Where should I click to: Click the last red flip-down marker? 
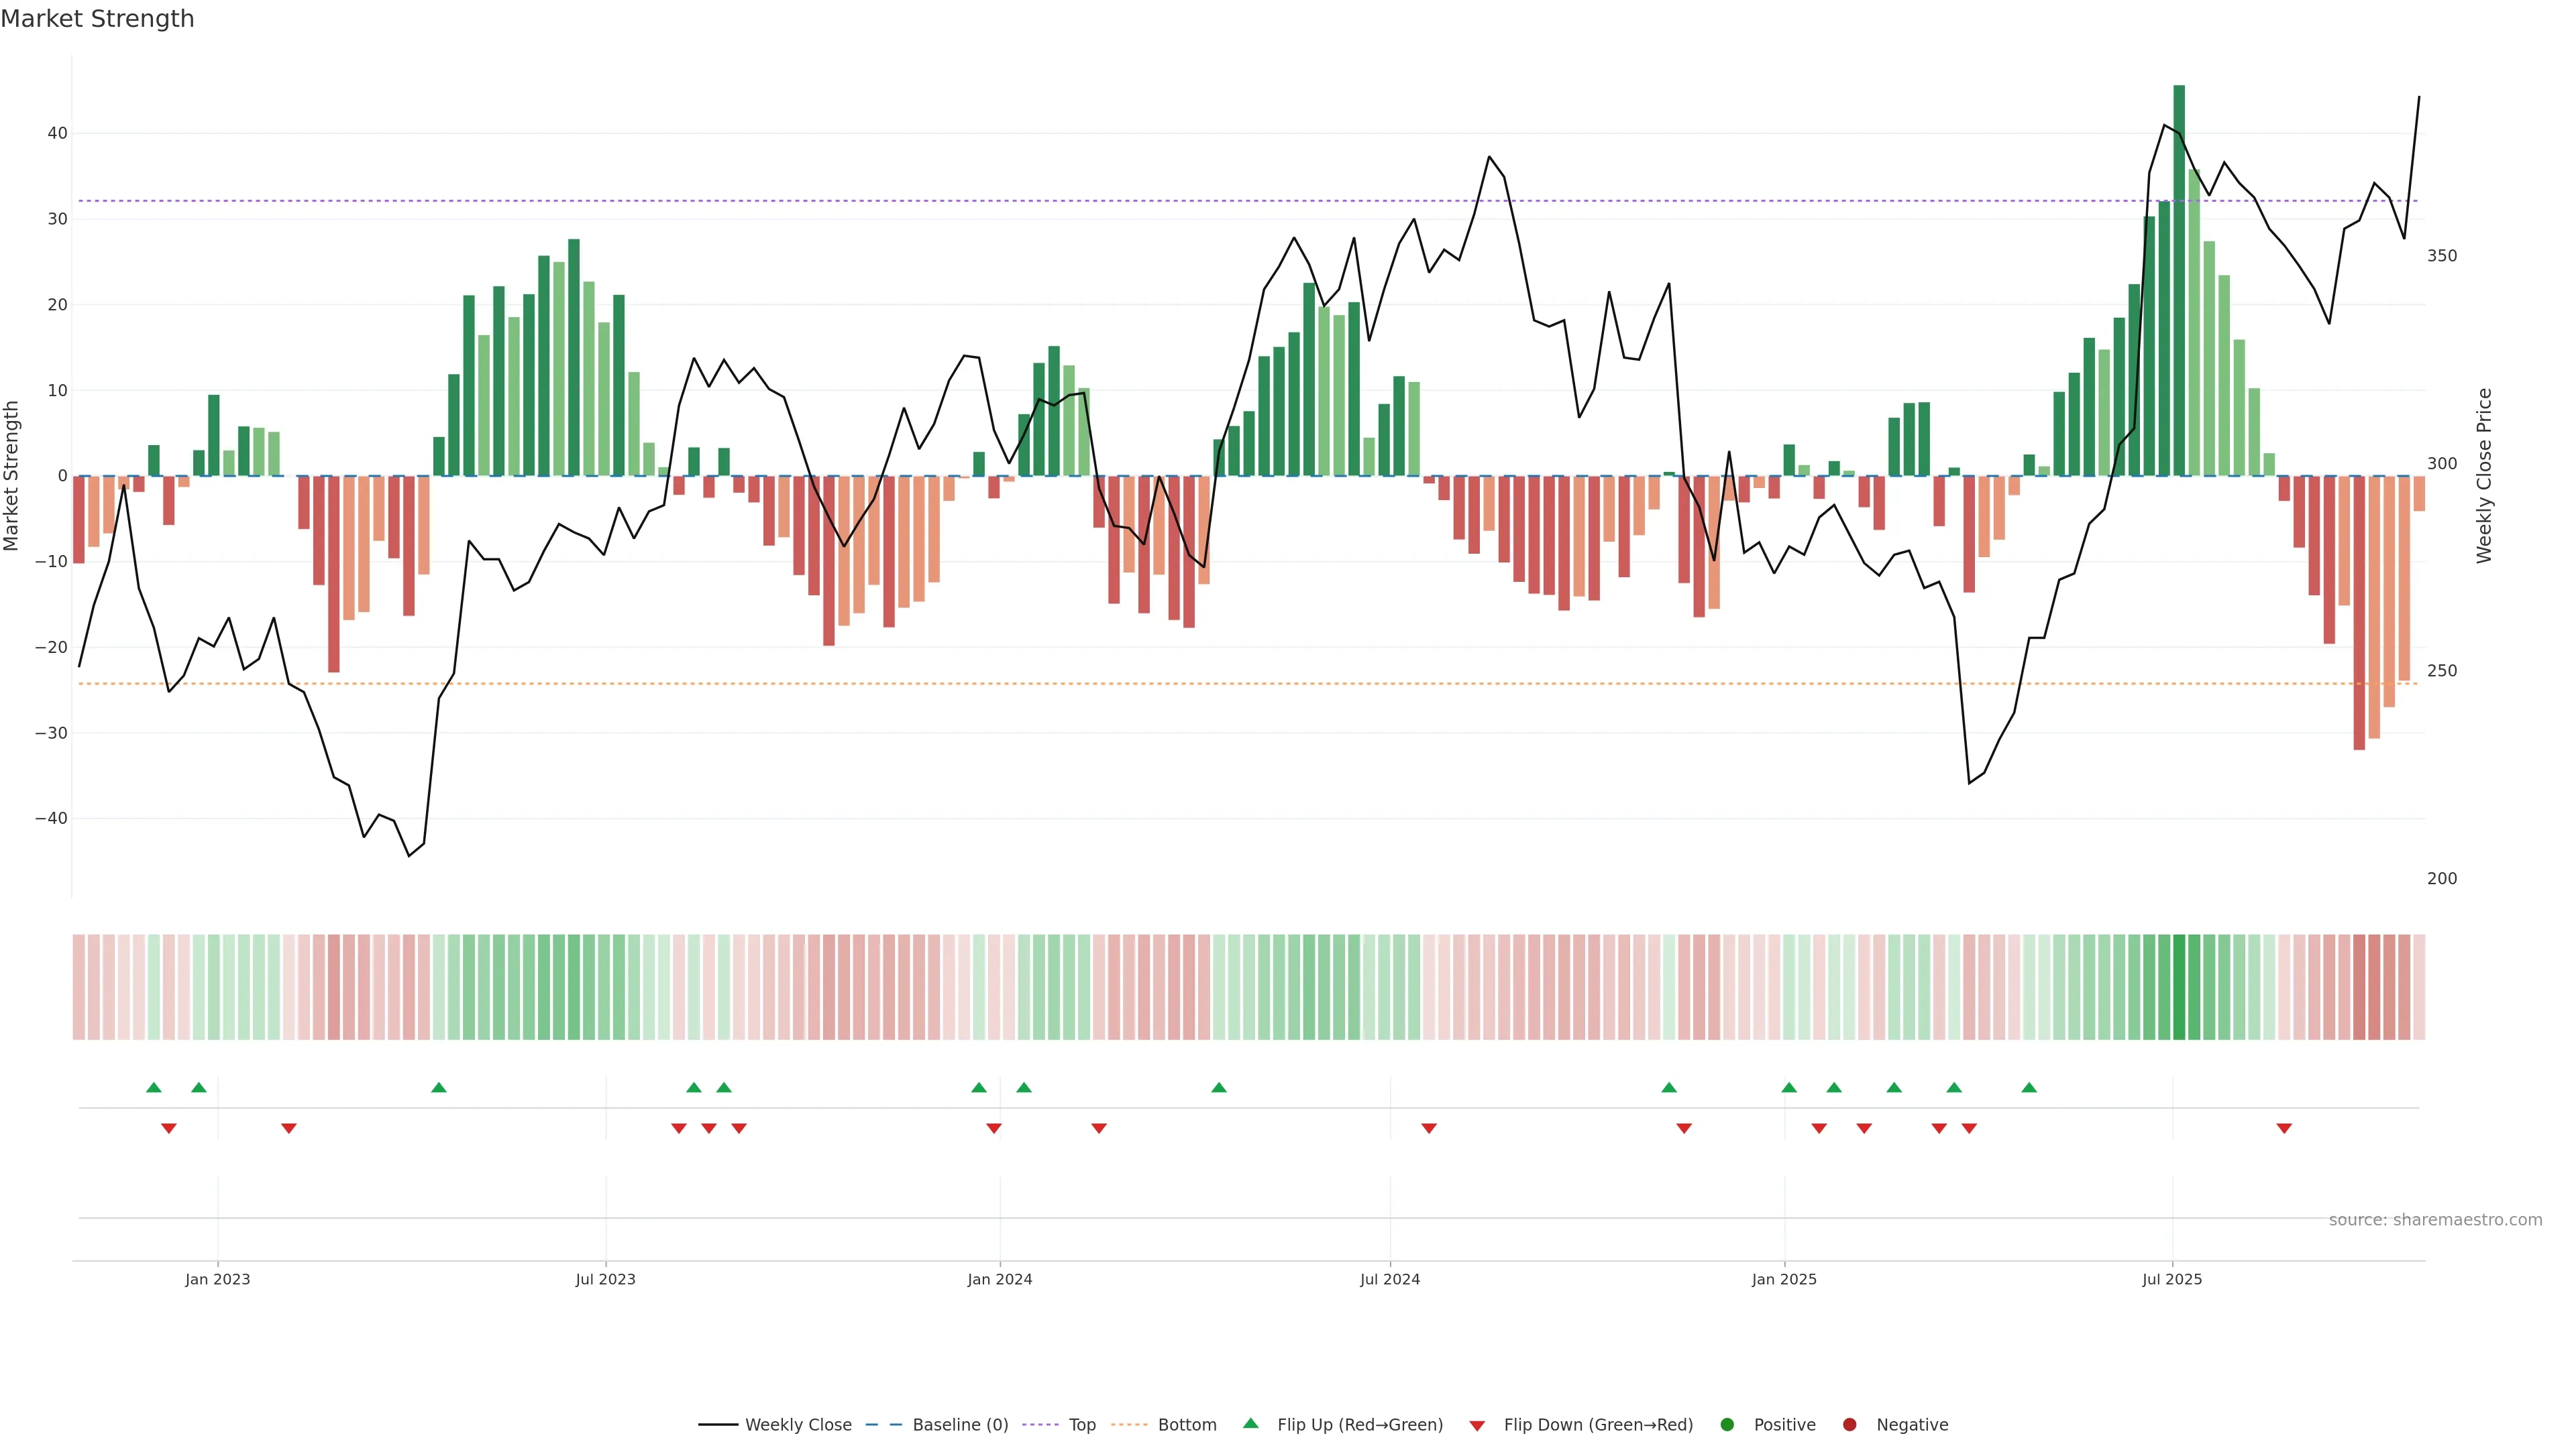[x=2284, y=1128]
